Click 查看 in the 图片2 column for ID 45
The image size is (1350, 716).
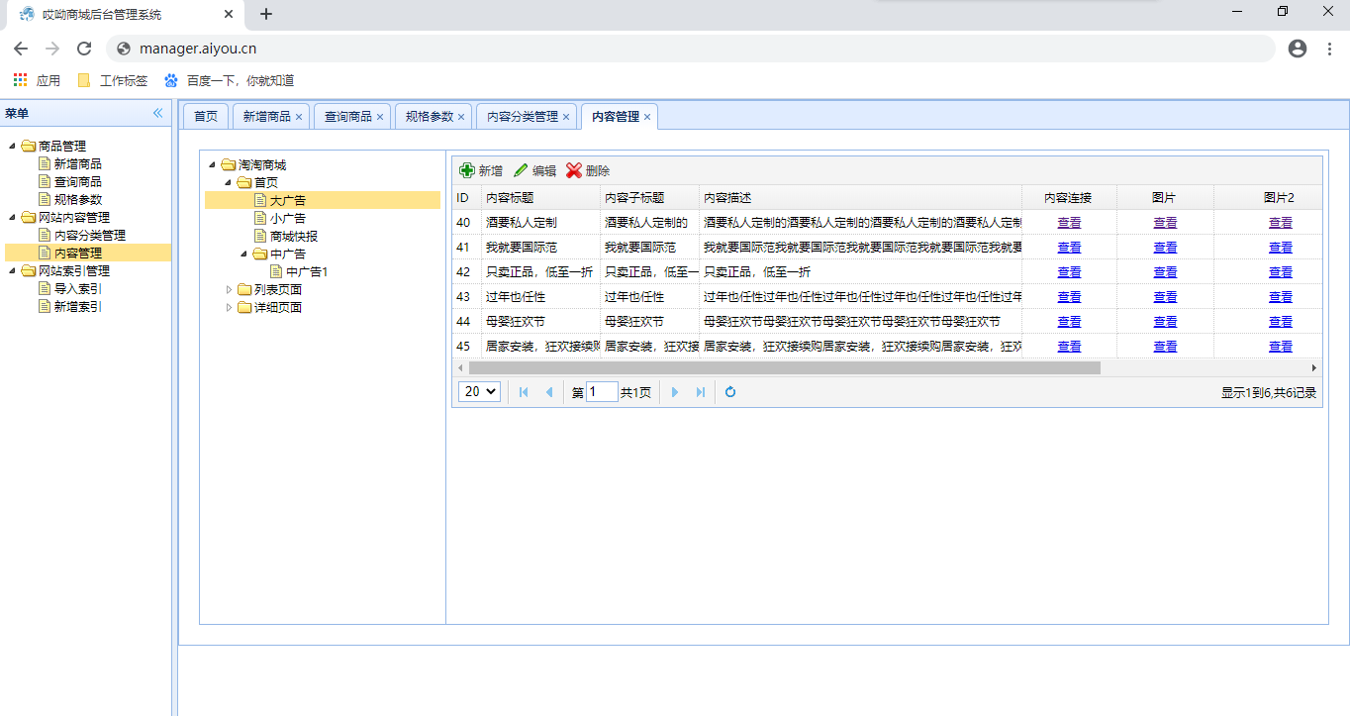pyautogui.click(x=1280, y=346)
